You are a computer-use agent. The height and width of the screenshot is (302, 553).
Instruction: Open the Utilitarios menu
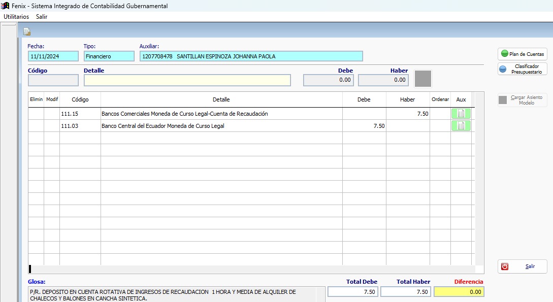(16, 16)
